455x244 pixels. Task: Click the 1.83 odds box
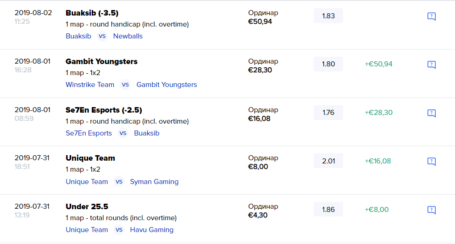click(x=328, y=16)
